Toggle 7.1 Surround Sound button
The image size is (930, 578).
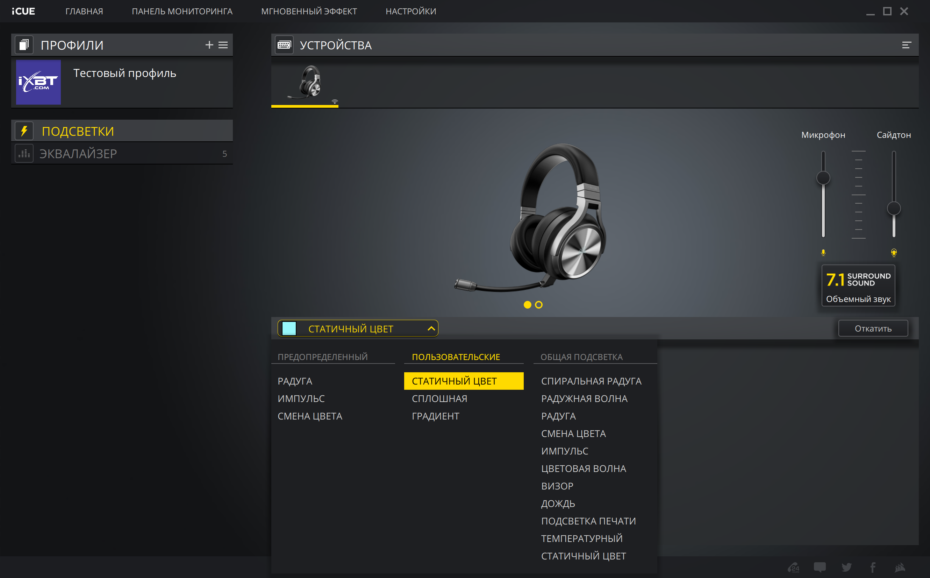tap(858, 286)
